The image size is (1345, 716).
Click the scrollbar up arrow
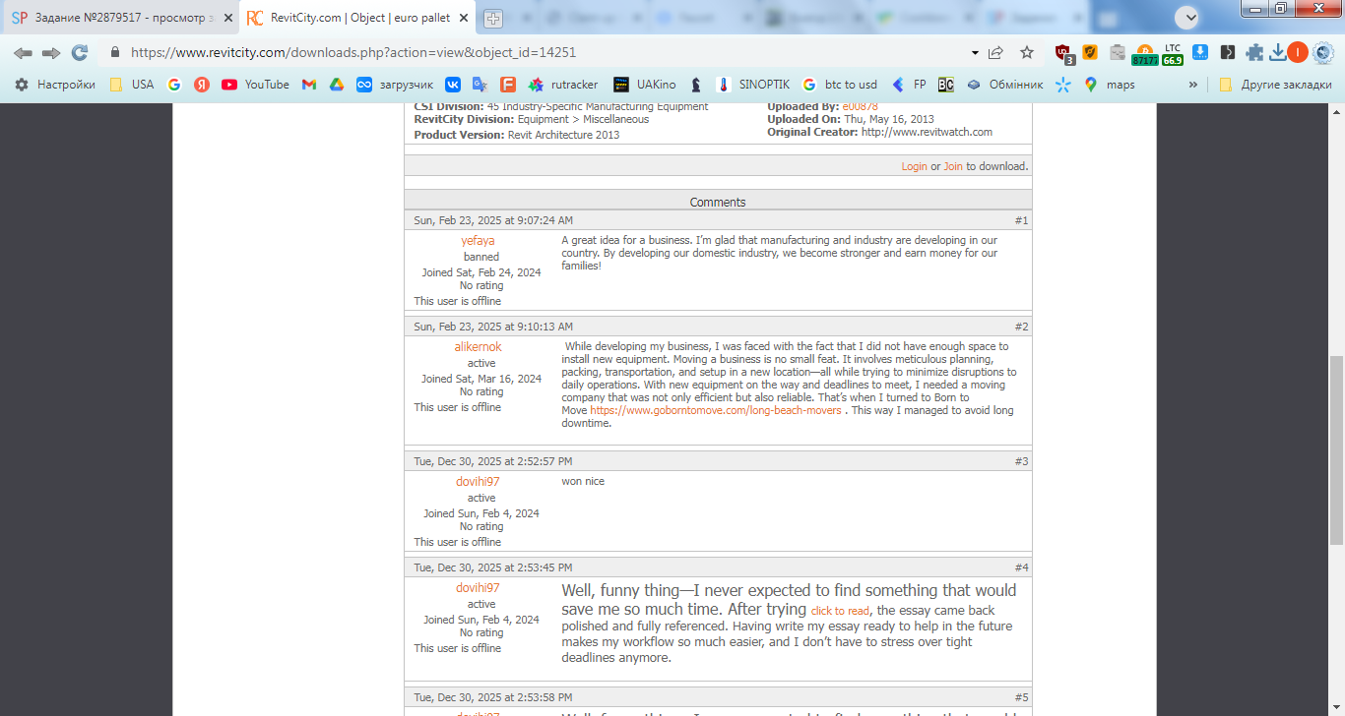click(1336, 111)
